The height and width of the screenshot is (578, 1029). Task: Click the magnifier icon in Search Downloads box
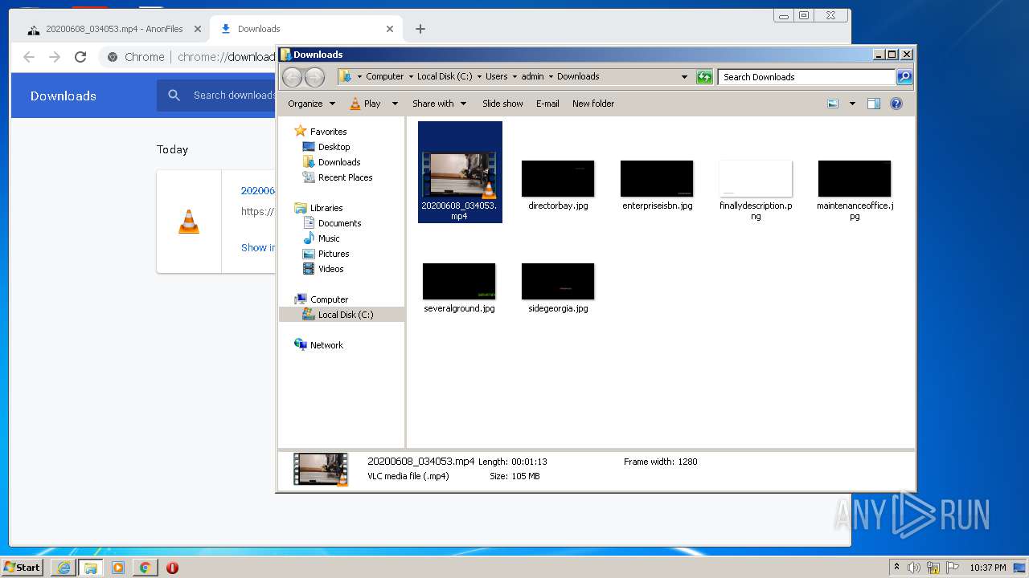[x=904, y=77]
